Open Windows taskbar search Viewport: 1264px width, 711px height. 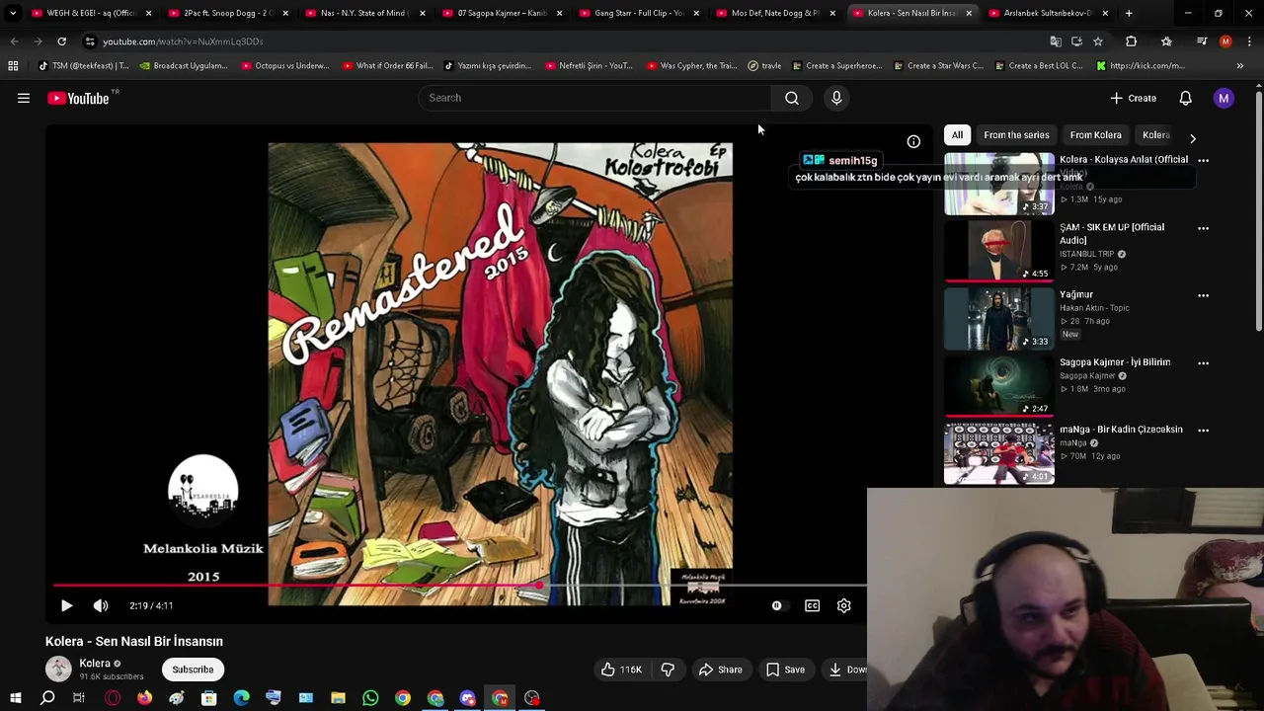47,698
